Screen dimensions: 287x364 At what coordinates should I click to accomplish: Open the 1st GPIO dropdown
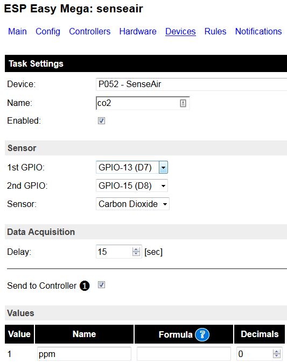point(131,167)
